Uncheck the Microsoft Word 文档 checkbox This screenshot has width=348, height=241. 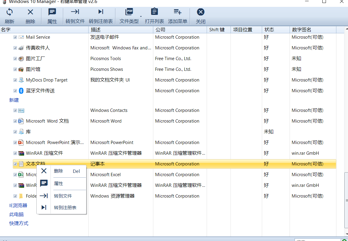coord(15,121)
